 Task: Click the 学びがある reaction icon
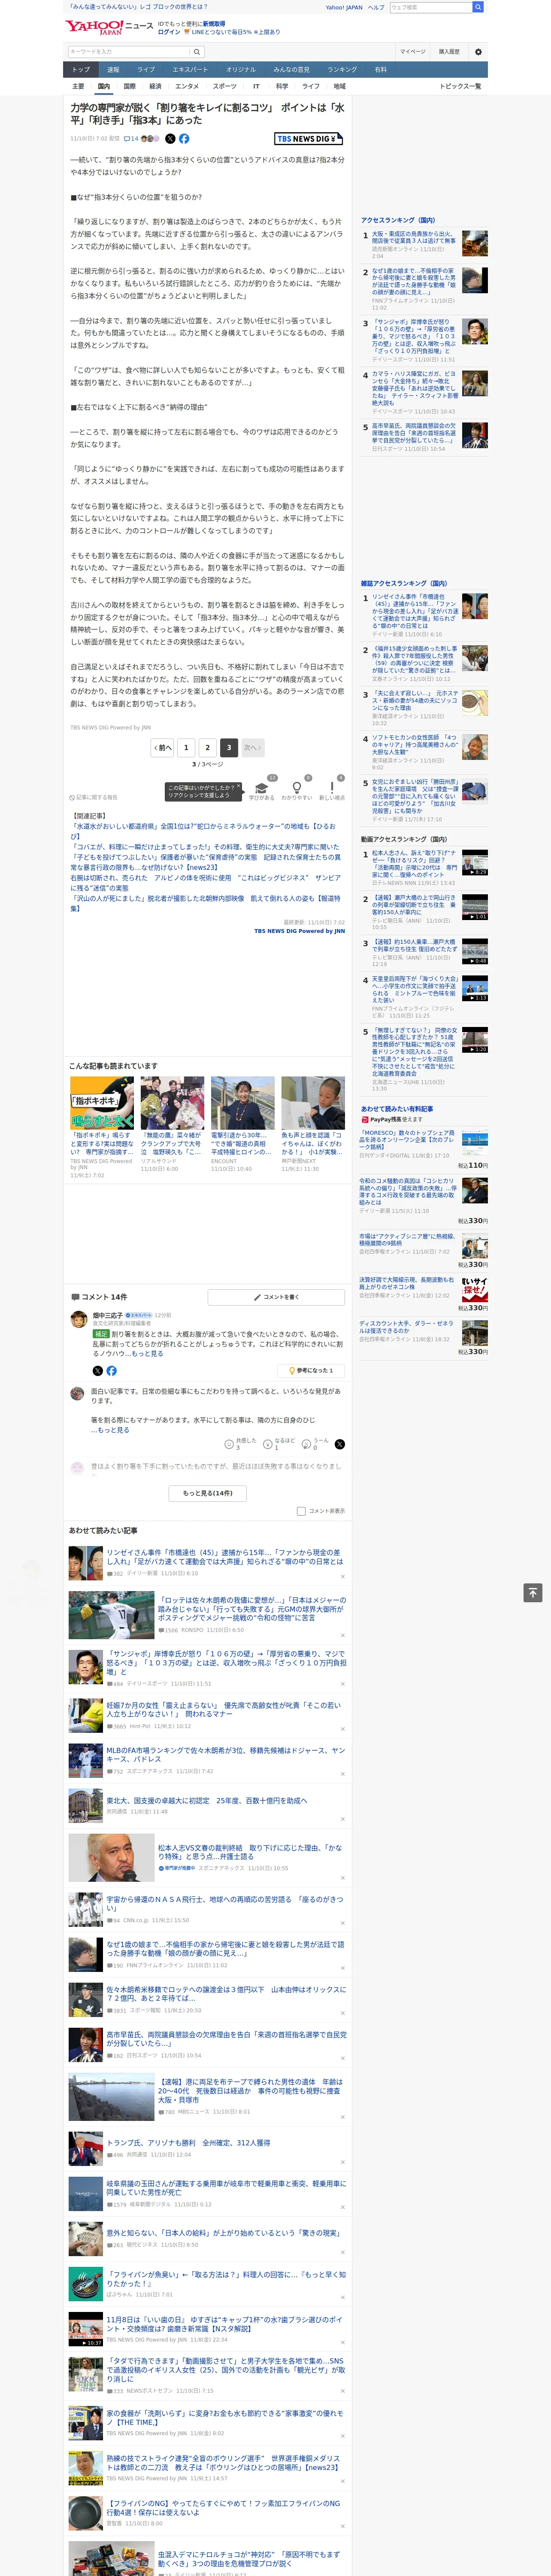262,787
